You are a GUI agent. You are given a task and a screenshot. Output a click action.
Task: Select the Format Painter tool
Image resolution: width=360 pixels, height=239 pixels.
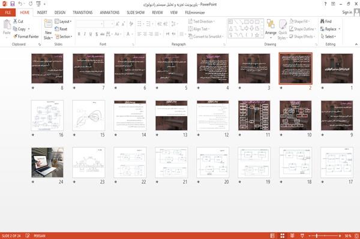(x=26, y=37)
